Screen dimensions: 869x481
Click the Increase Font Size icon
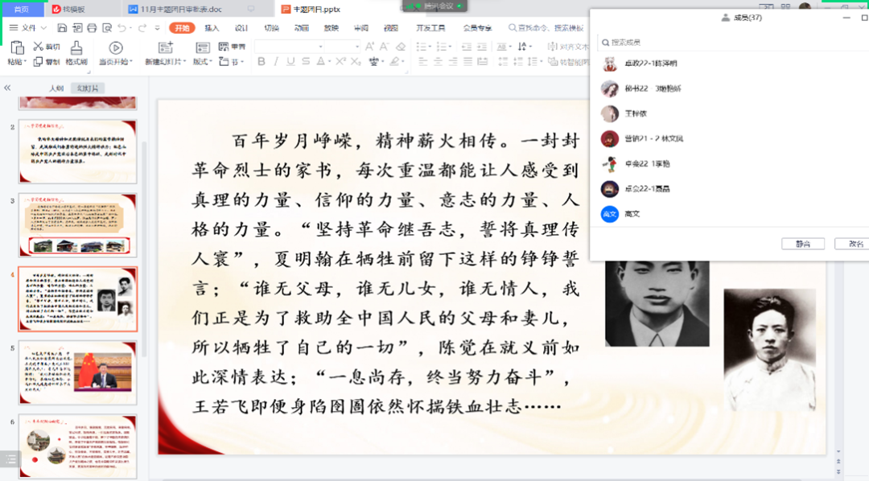369,47
